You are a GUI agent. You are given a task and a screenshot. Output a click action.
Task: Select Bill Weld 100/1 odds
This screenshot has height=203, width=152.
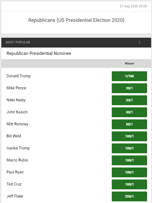click(x=129, y=136)
